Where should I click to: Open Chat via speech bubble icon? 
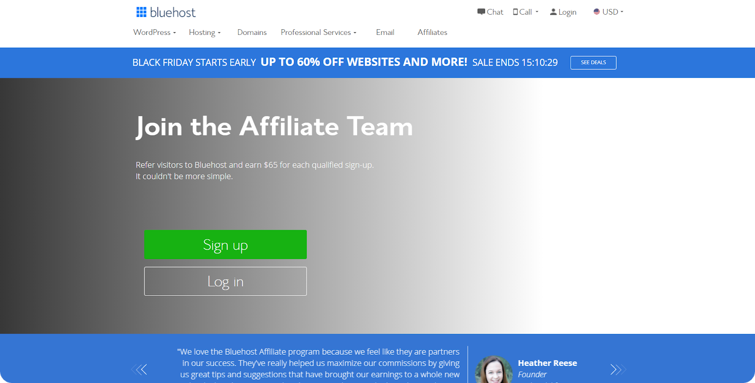(x=481, y=12)
